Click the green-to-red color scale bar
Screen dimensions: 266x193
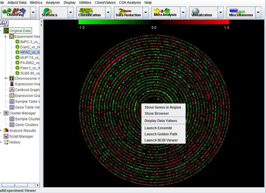[154, 22]
